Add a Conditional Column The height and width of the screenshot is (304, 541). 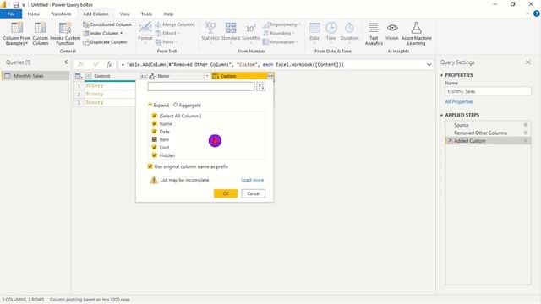click(x=107, y=24)
